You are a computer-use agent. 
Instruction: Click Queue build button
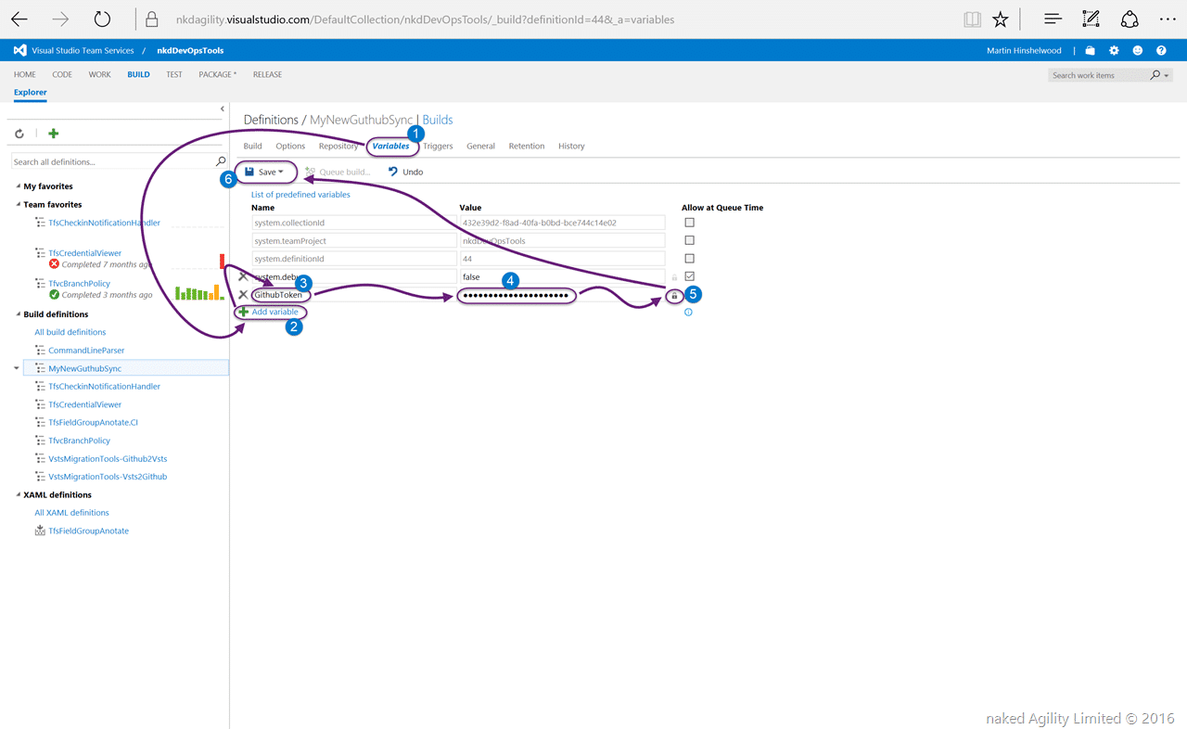pos(338,172)
